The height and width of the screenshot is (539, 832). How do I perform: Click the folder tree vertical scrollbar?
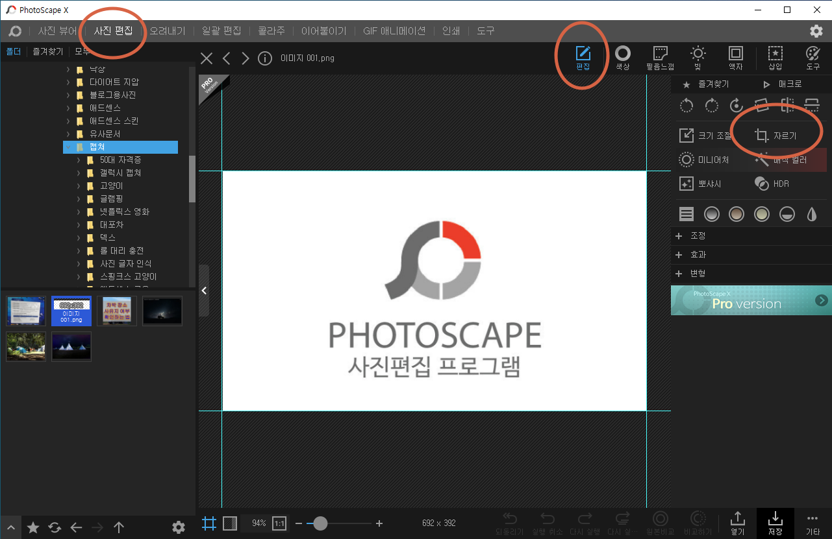tap(192, 179)
